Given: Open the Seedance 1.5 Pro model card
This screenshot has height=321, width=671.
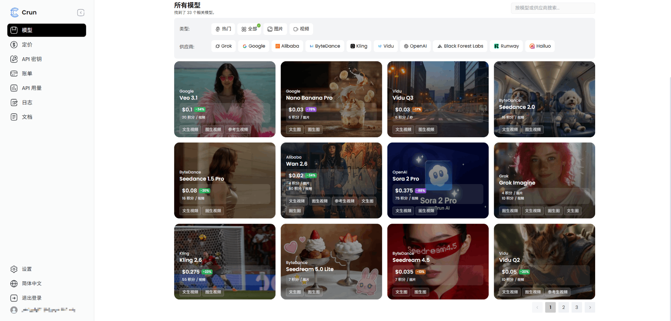Looking at the screenshot, I should (225, 181).
